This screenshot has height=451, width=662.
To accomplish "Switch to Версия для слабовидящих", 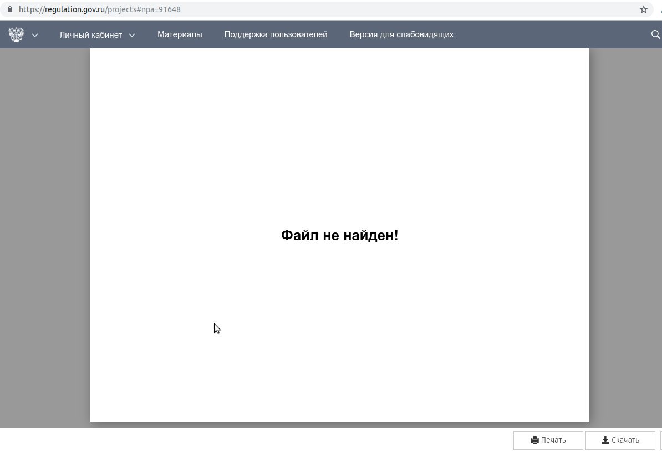I will [401, 34].
